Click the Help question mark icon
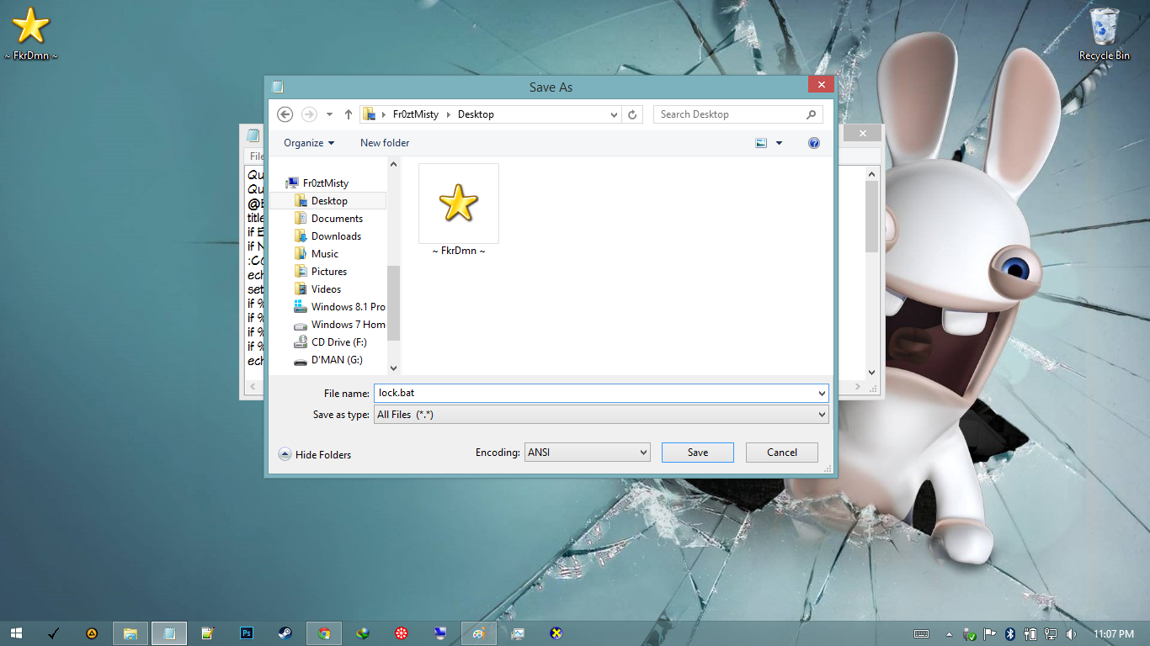The image size is (1150, 646). tap(813, 143)
